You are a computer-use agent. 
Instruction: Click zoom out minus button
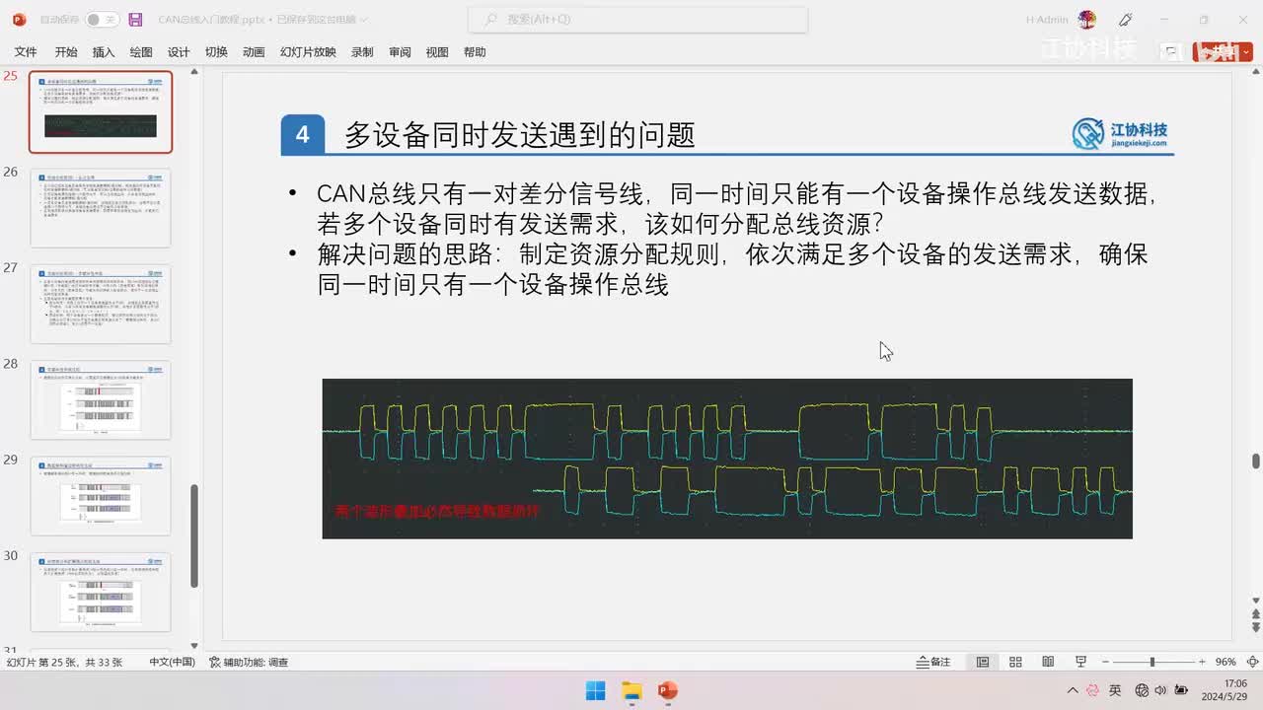coord(1106,662)
